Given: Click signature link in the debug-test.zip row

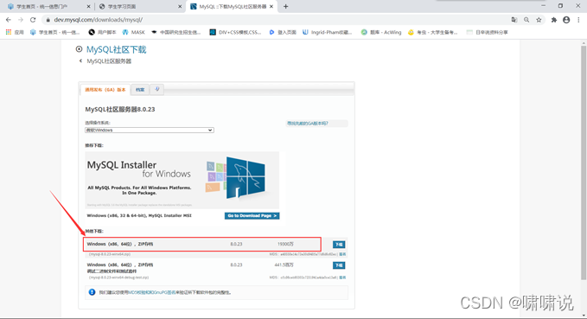Looking at the screenshot, I should click(x=342, y=278).
